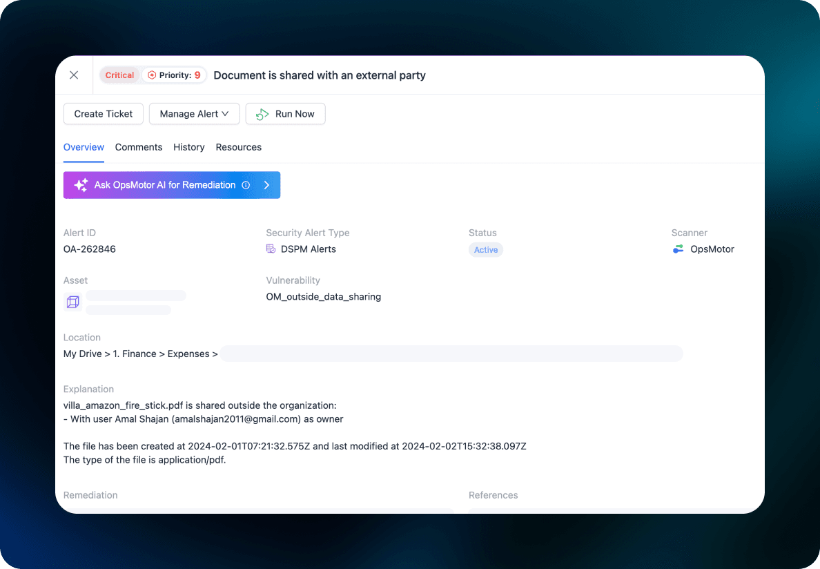The width and height of the screenshot is (820, 569).
Task: Click the asset cube icon
Action: point(72,302)
